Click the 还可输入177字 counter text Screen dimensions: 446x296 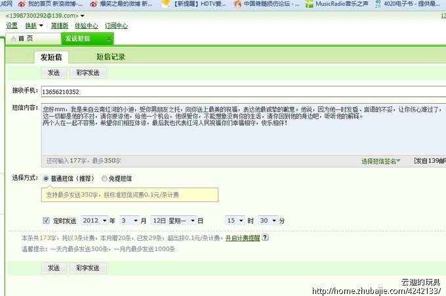coord(84,161)
